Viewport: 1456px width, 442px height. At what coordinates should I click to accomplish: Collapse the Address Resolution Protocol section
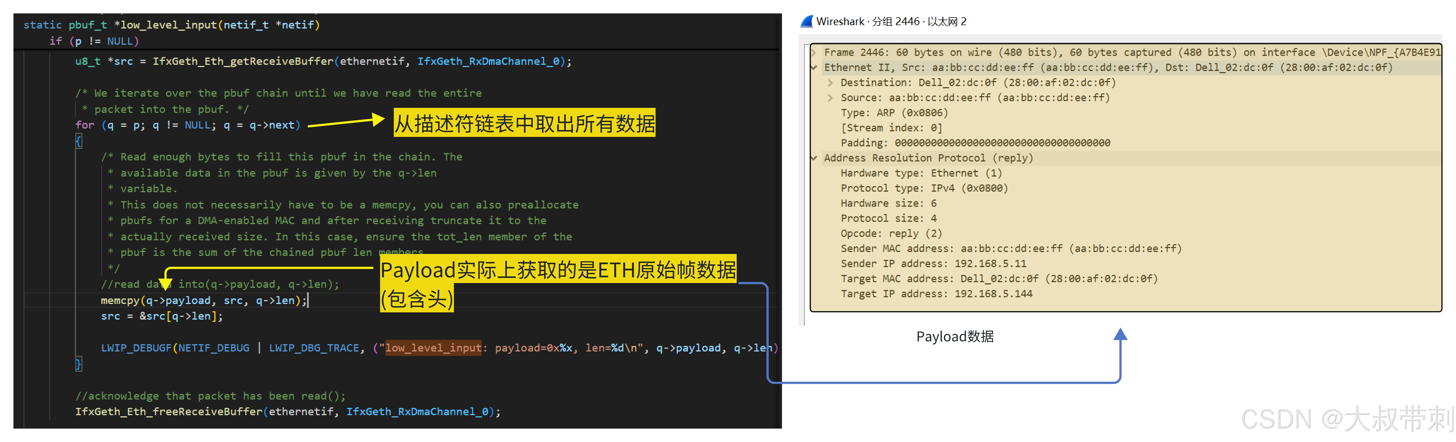click(x=814, y=159)
